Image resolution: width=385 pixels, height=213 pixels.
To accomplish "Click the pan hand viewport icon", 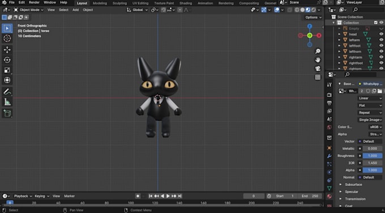I will pos(318,60).
